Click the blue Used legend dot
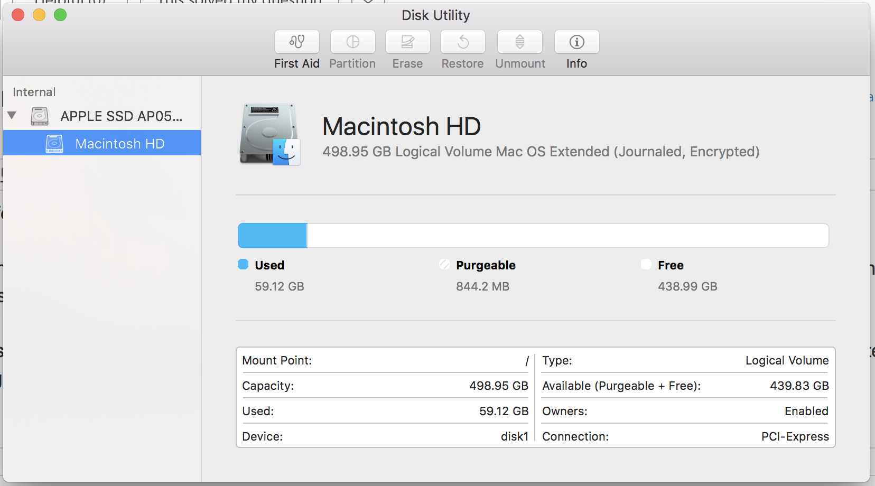The image size is (875, 486). [x=243, y=264]
